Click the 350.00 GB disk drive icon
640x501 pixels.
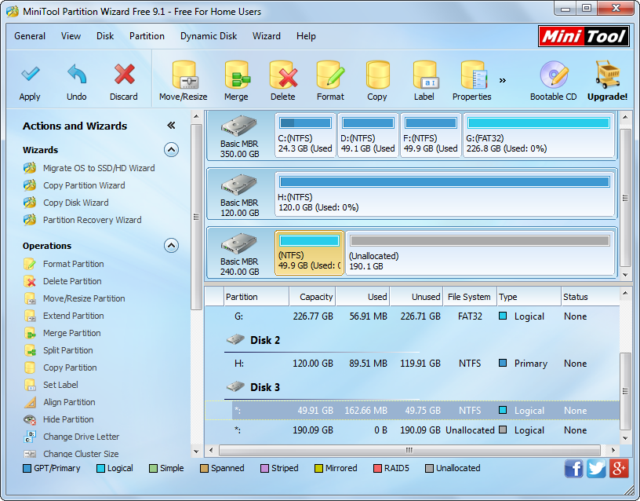[x=239, y=126]
